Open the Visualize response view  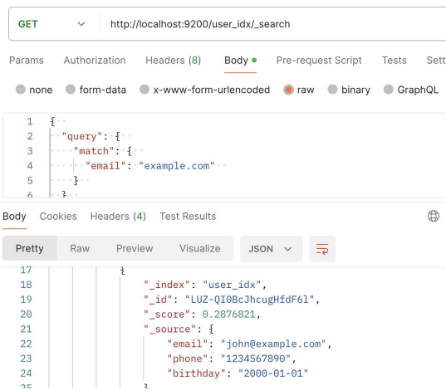tap(200, 248)
